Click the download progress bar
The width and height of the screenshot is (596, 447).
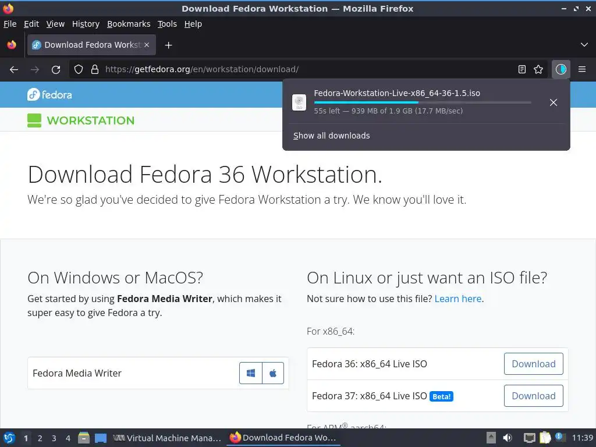click(423, 102)
